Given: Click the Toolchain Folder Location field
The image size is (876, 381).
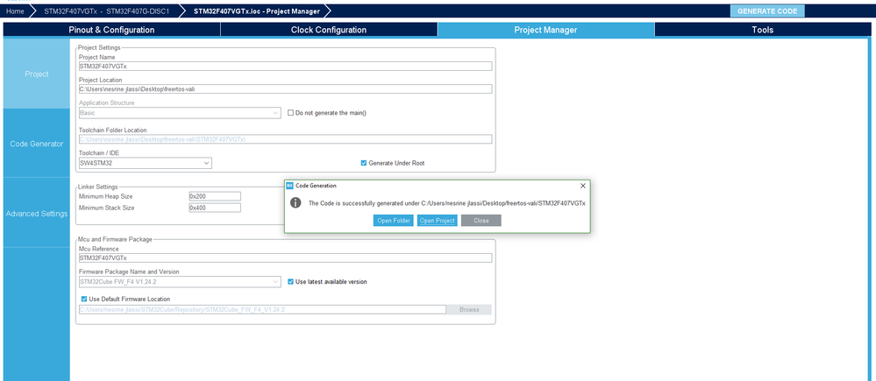Looking at the screenshot, I should pyautogui.click(x=286, y=139).
